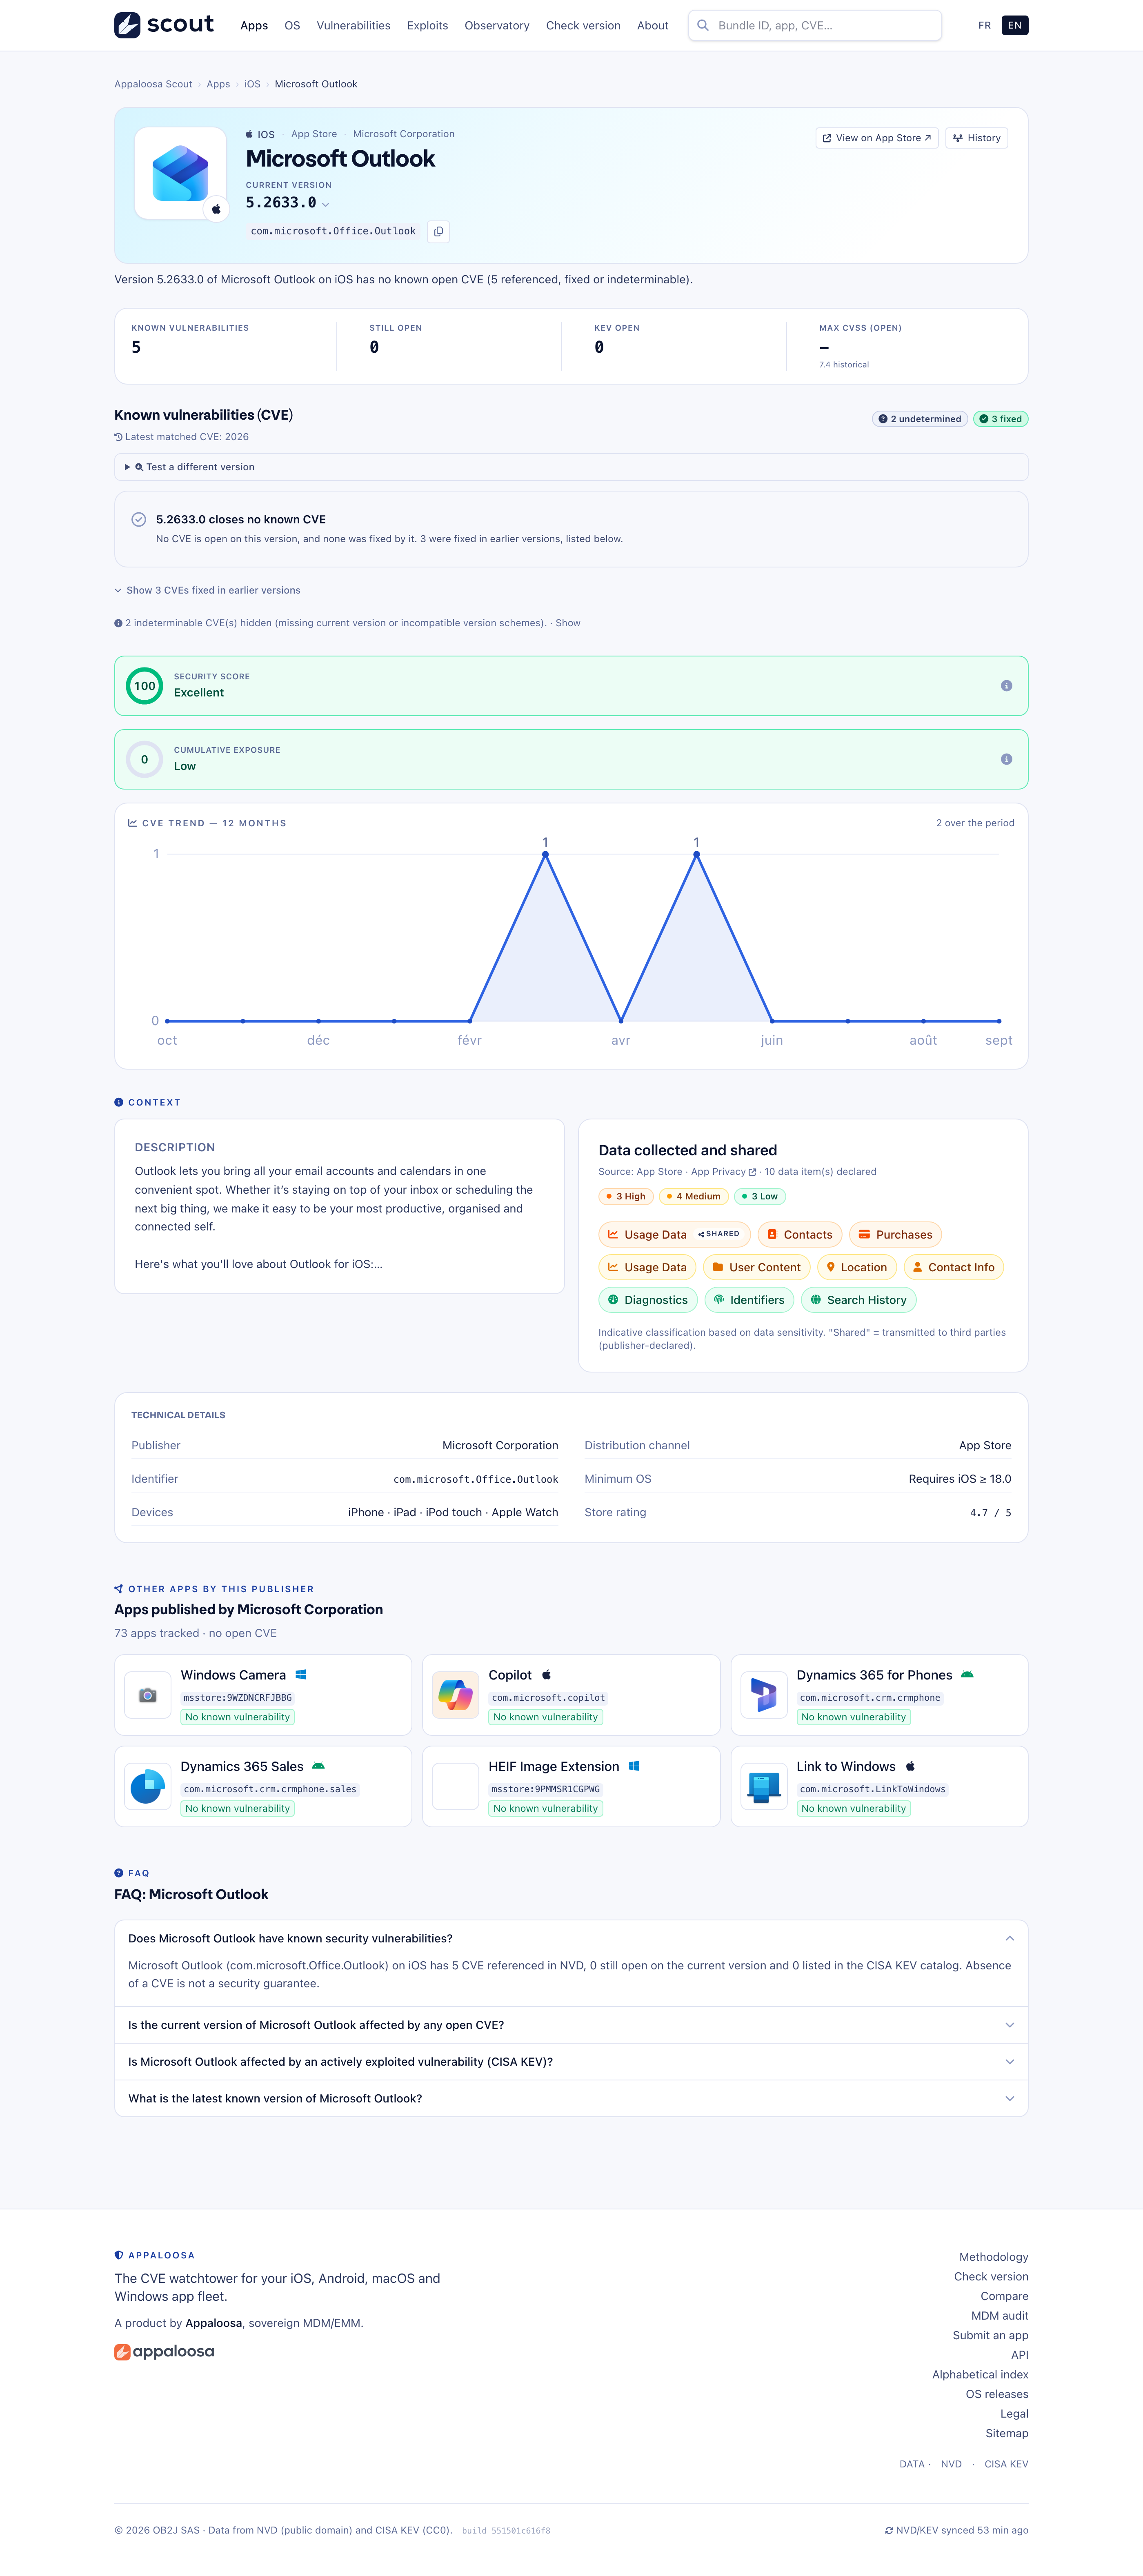This screenshot has width=1143, height=2576.
Task: Open the HEIF Image Extension app title
Action: click(554, 1767)
